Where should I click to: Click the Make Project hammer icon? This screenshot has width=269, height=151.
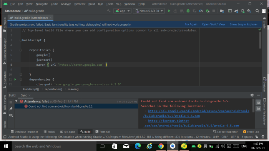109,11
